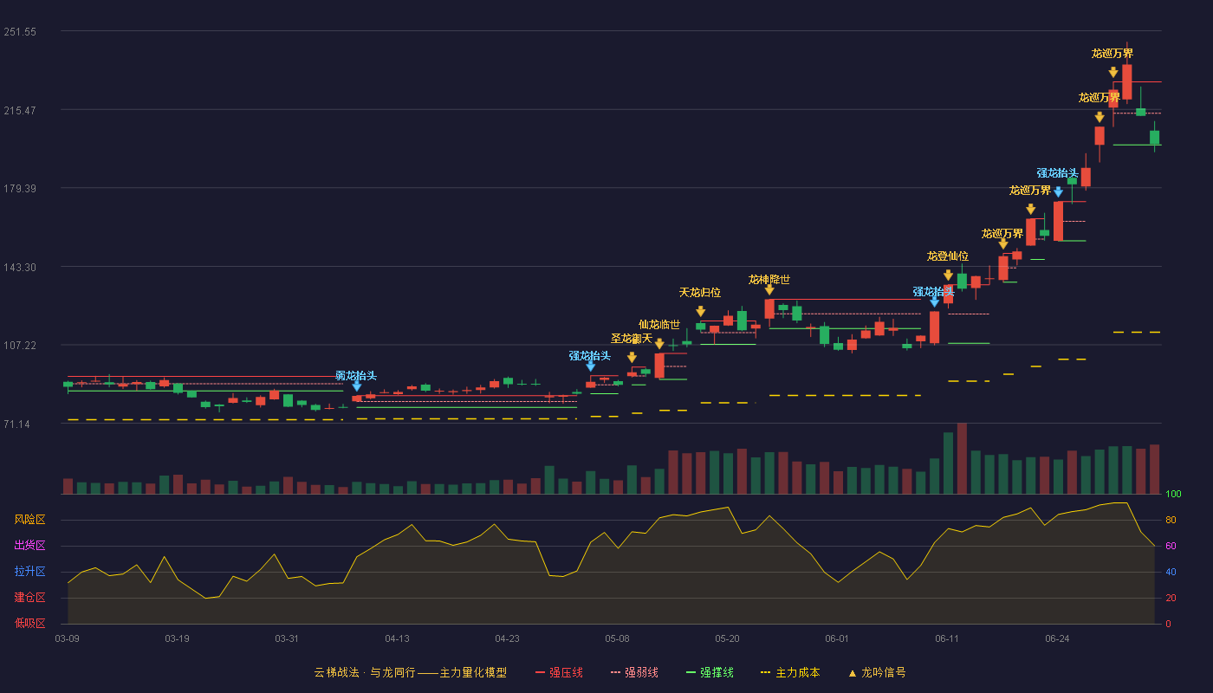Viewport: 1213px width, 693px height.
Task: Click the tallest volume bar in the chart
Action: [962, 459]
